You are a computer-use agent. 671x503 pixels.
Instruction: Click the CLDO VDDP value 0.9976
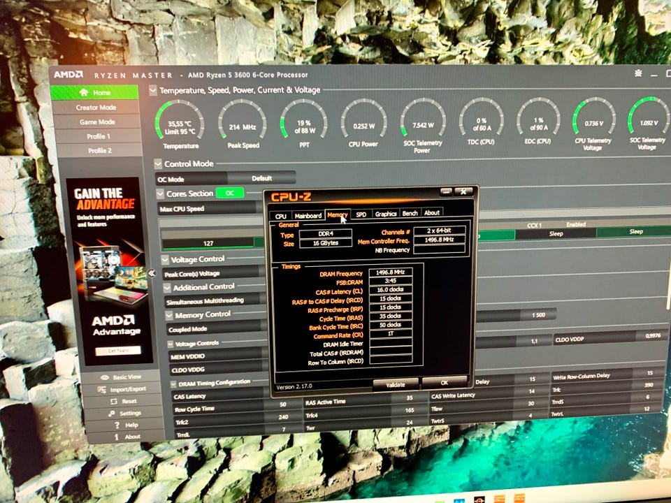[x=653, y=336]
